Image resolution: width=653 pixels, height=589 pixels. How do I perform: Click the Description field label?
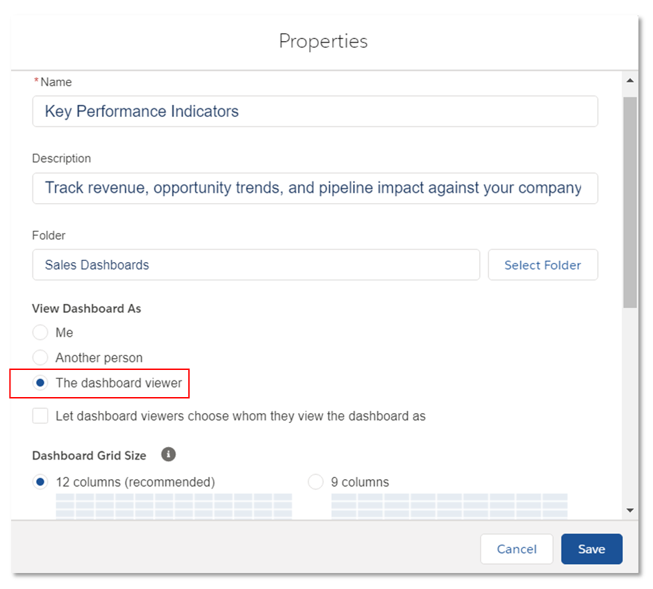(62, 159)
